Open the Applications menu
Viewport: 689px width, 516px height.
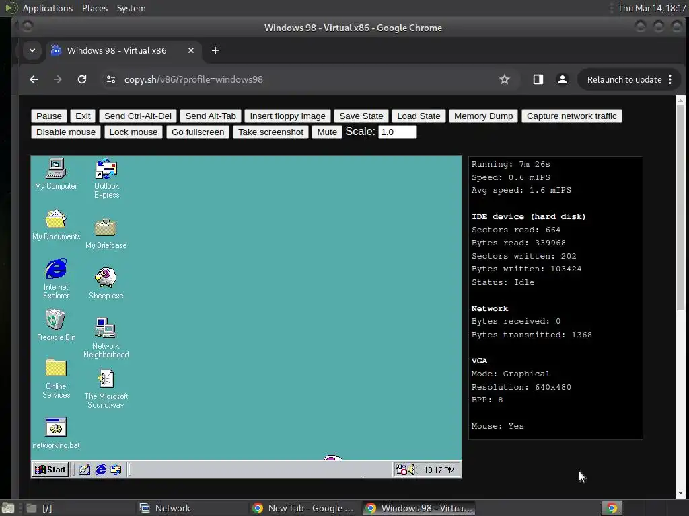pyautogui.click(x=48, y=8)
